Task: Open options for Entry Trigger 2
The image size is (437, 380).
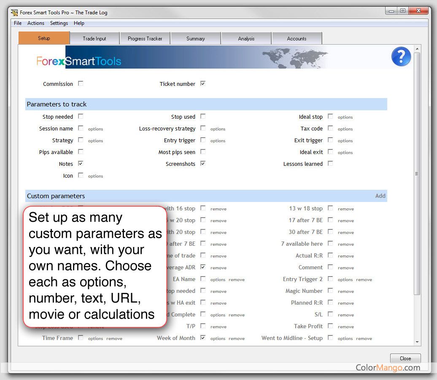Action: point(345,280)
